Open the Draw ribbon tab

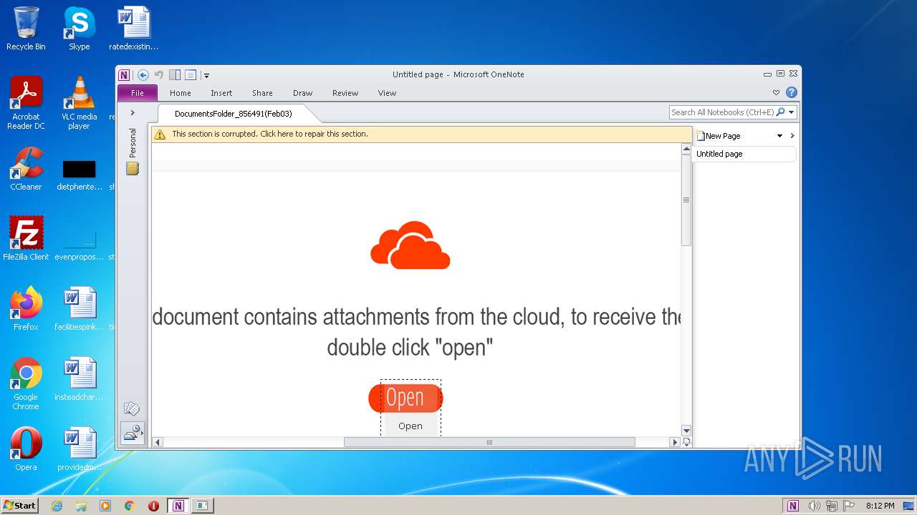(302, 93)
